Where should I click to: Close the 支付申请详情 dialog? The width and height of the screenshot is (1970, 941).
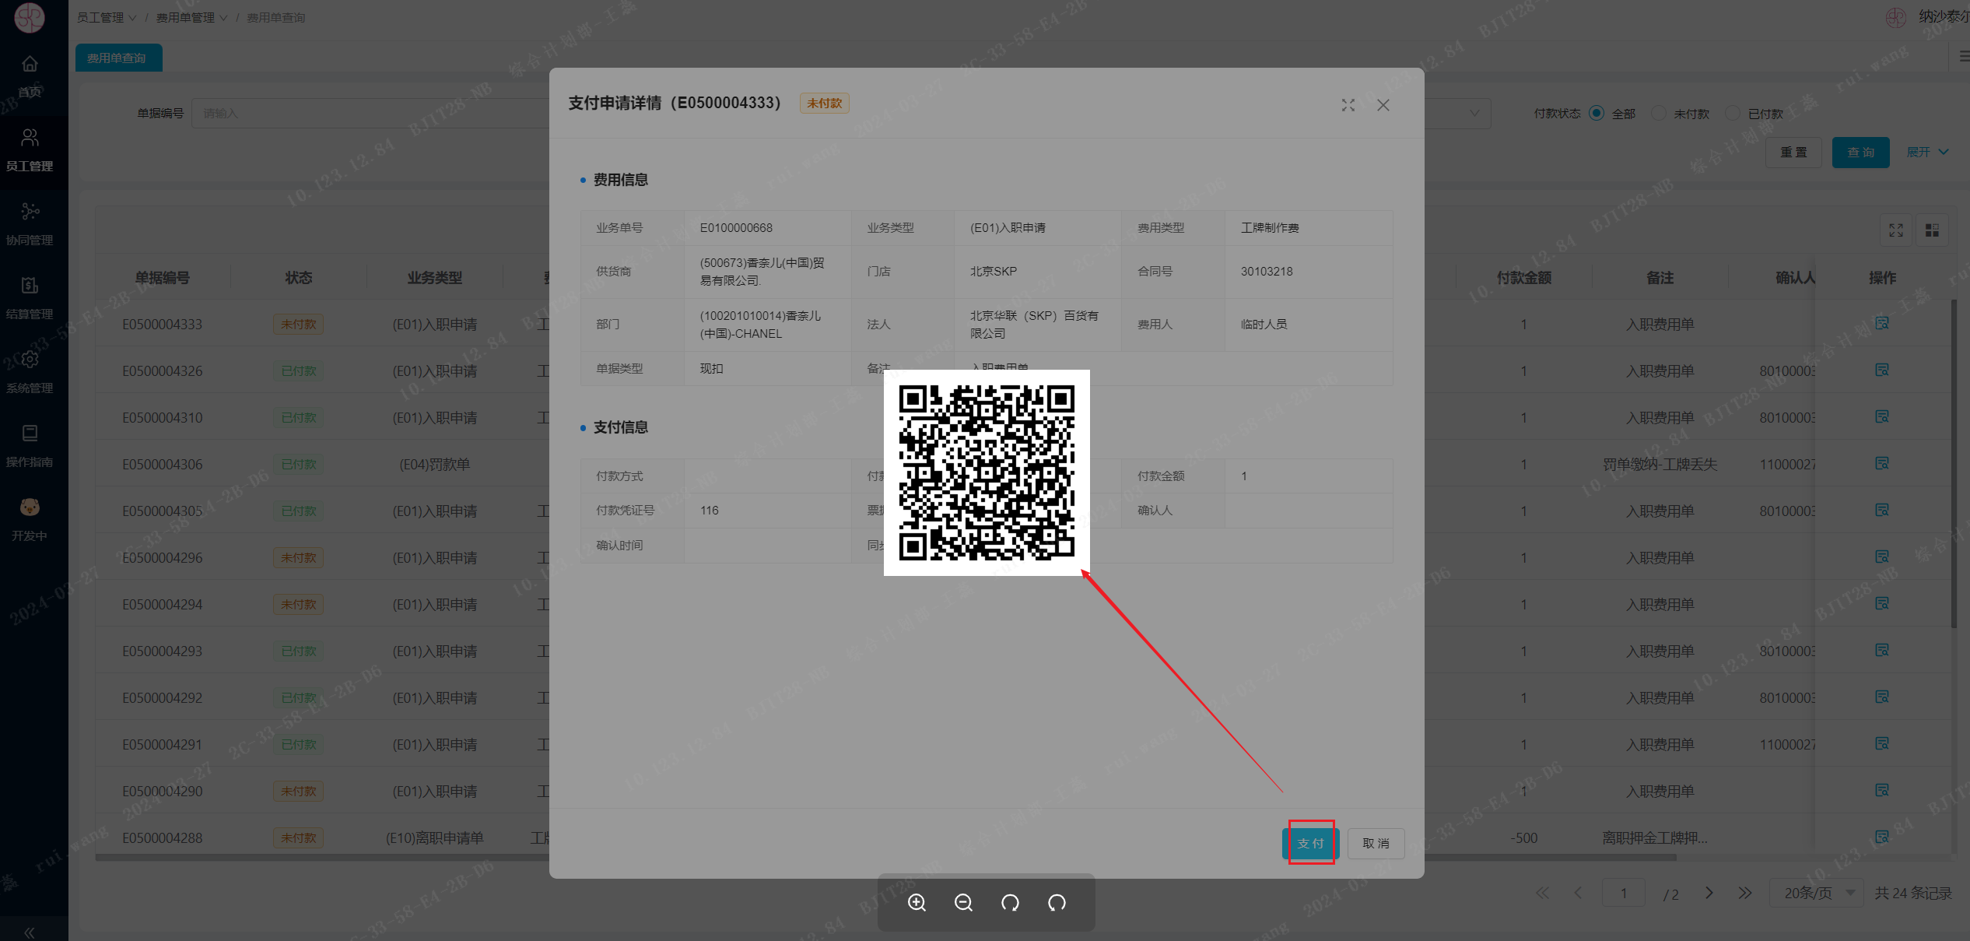[x=1383, y=105]
